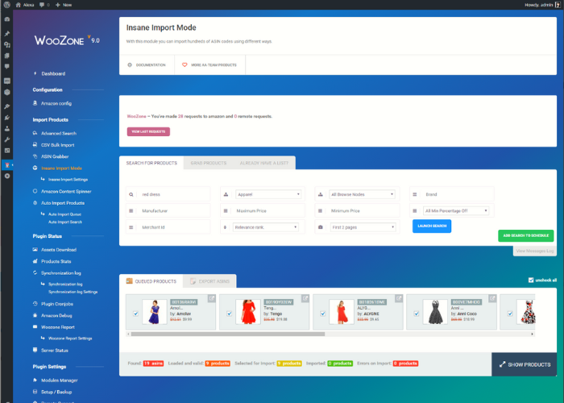Image resolution: width=564 pixels, height=403 pixels.
Task: Toggle the uncheck all checkbox
Action: coord(531,280)
